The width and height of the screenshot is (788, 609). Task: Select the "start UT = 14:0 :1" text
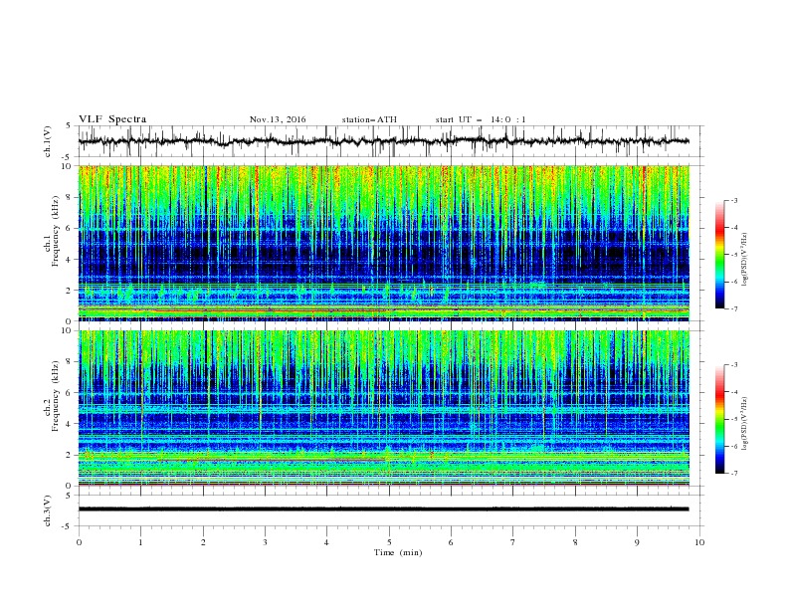pyautogui.click(x=481, y=119)
